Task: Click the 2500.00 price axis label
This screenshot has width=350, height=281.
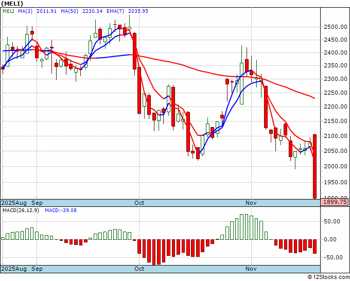Action: tap(335, 27)
